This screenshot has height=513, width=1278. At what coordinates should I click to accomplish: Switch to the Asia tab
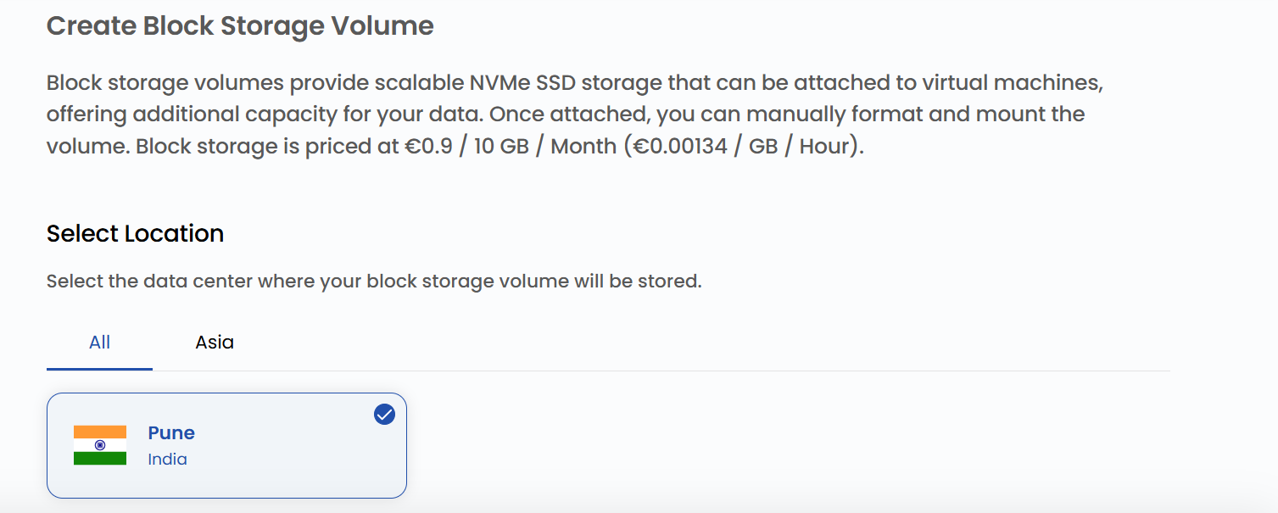click(215, 343)
